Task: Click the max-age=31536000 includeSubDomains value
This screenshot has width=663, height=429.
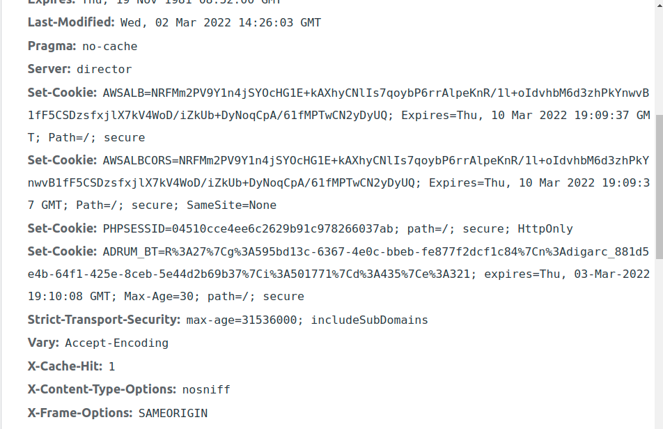Action: click(307, 320)
